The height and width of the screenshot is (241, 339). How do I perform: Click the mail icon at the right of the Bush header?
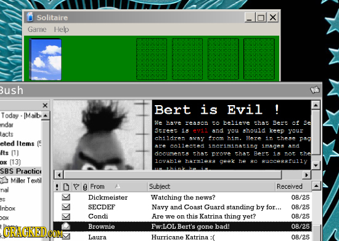[x=315, y=90]
